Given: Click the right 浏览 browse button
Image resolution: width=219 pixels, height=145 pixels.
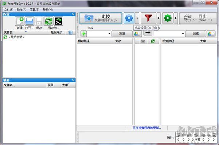Looking at the screenshot, I should 196,34.
